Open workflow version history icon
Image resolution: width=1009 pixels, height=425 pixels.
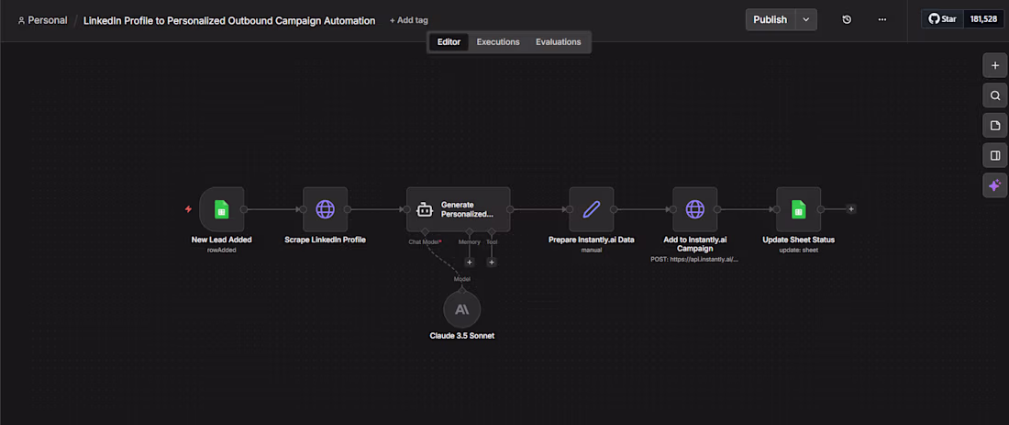click(x=847, y=20)
